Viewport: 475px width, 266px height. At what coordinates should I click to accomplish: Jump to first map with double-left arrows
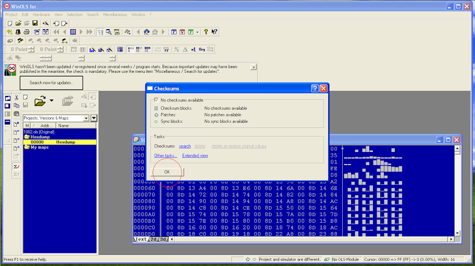pyautogui.click(x=56, y=32)
